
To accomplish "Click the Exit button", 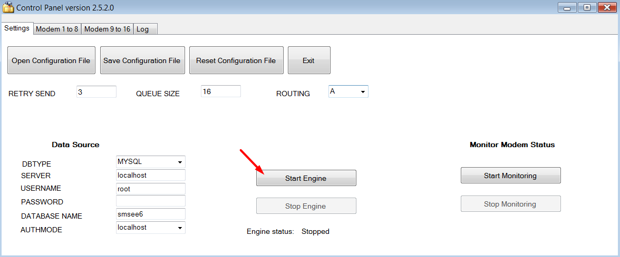I will 308,60.
